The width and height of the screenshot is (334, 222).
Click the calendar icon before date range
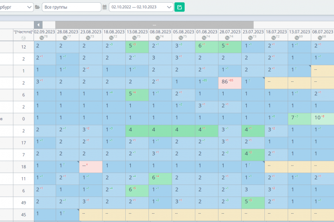104,7
